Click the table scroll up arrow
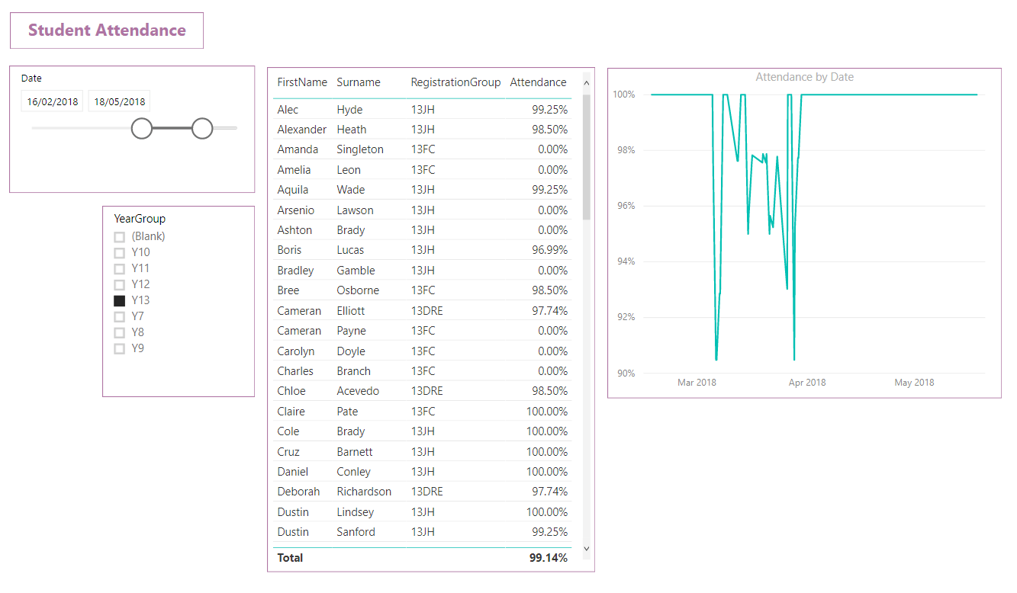1017x593 pixels. pyautogui.click(x=587, y=82)
